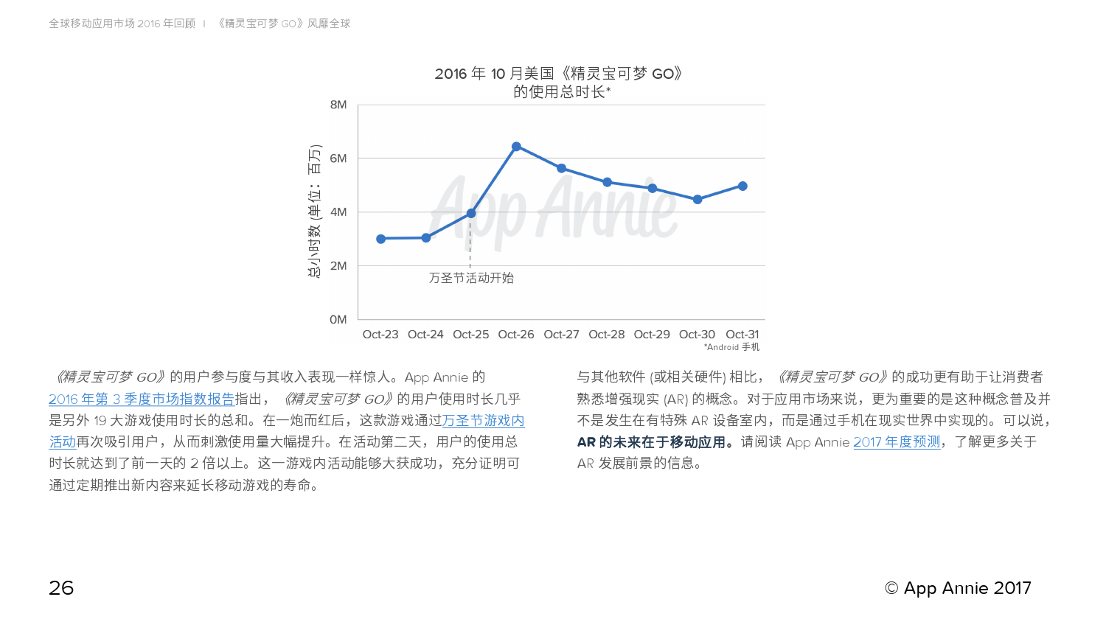Click the line starting 熟悉增强现实 (AR)

[813, 399]
